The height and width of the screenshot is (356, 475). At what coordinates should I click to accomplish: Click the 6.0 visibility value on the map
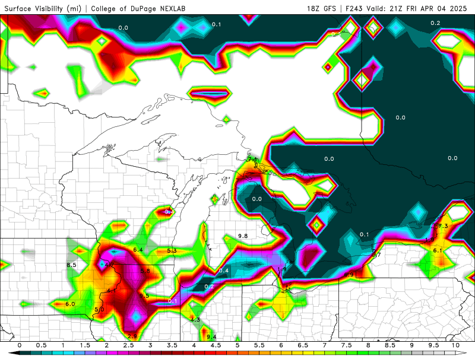(x=70, y=304)
